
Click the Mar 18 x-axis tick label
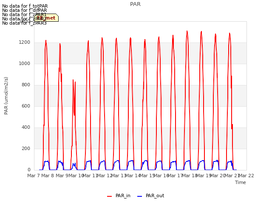(x=190, y=176)
